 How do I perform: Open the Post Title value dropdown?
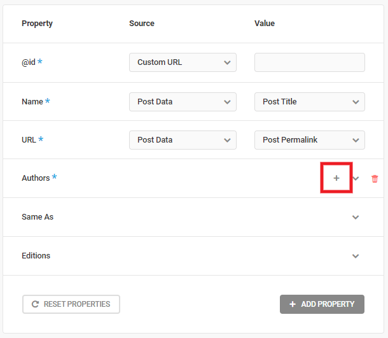click(310, 102)
